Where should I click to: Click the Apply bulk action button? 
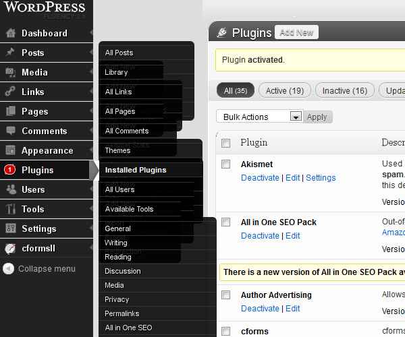317,117
